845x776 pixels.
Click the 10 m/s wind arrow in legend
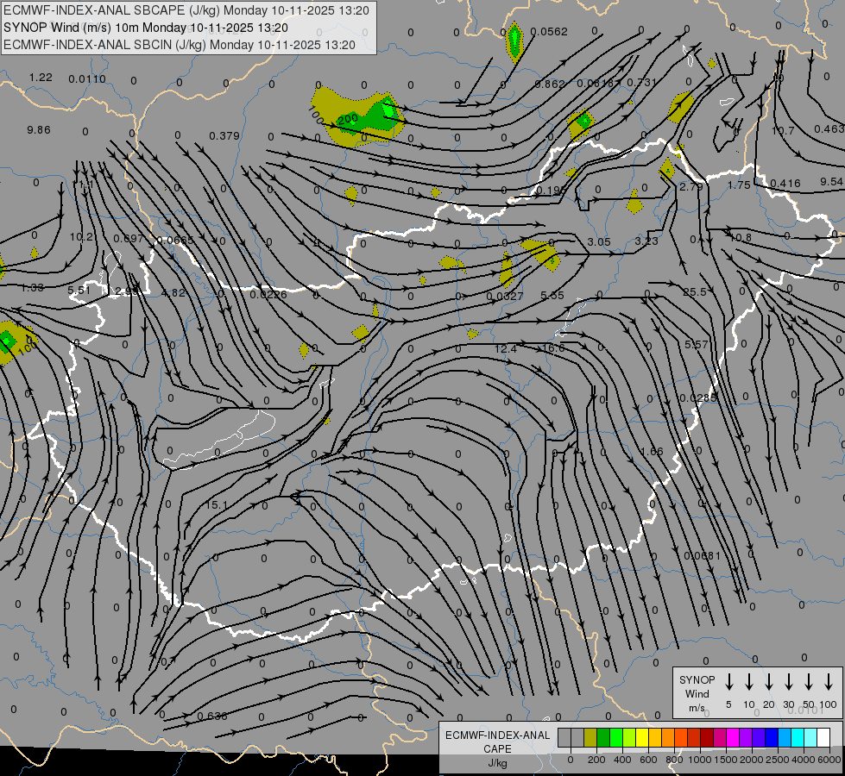pos(748,682)
